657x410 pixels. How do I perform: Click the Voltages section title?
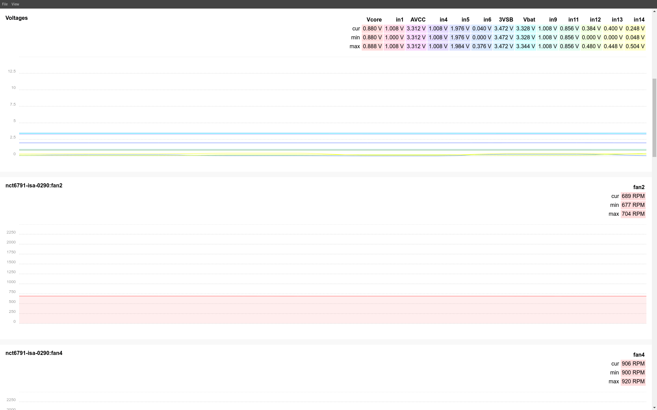pyautogui.click(x=16, y=18)
